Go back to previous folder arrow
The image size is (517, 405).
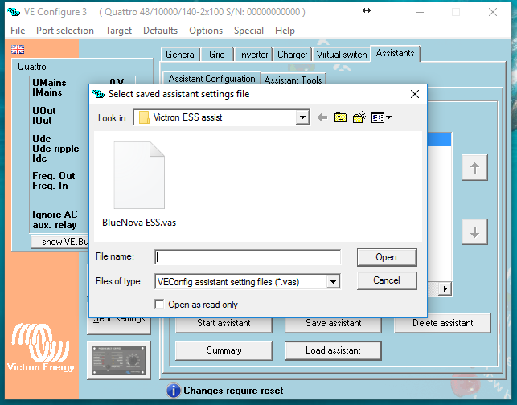click(322, 117)
